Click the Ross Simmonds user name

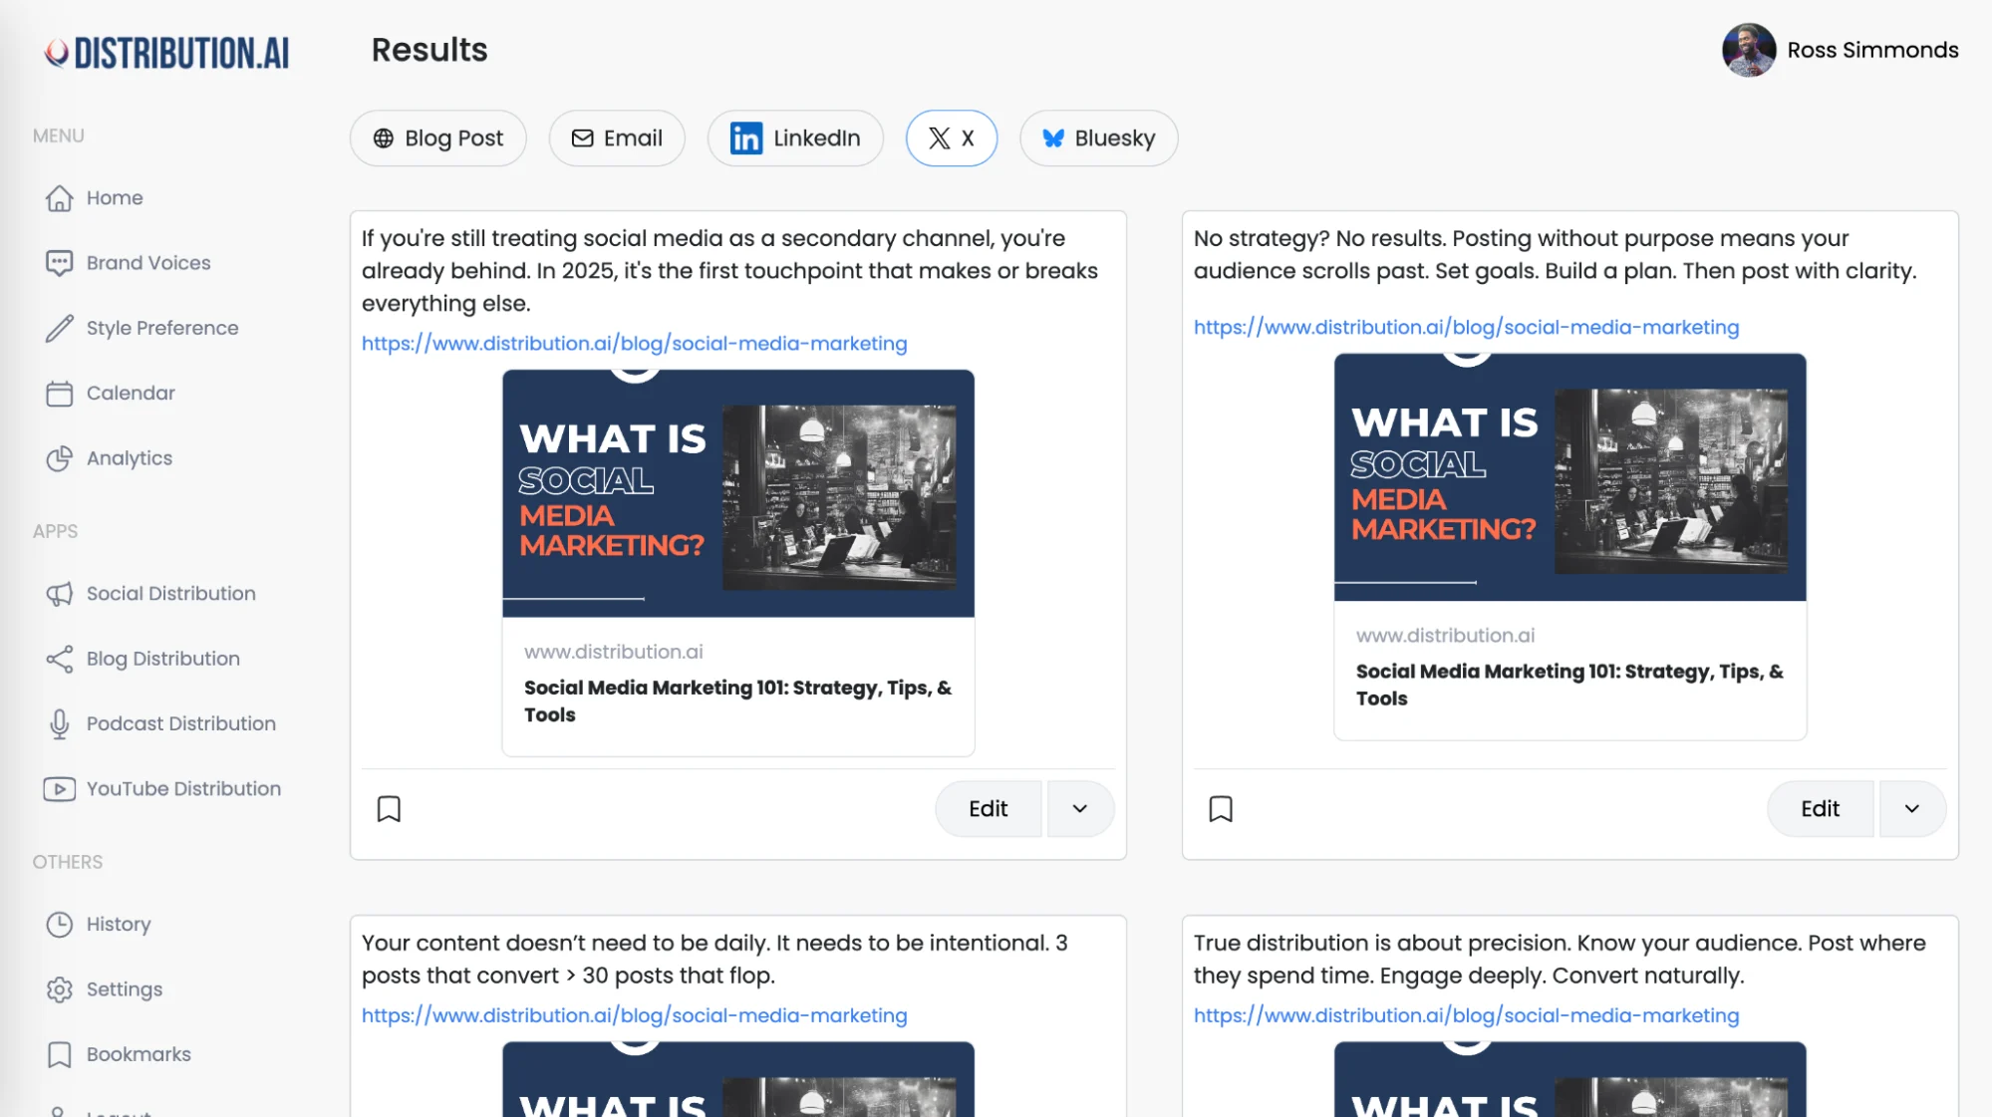coord(1873,50)
